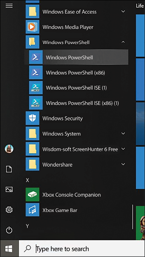Open Pictures from the sidebar icon
The width and height of the screenshot is (145, 257).
coord(9,189)
